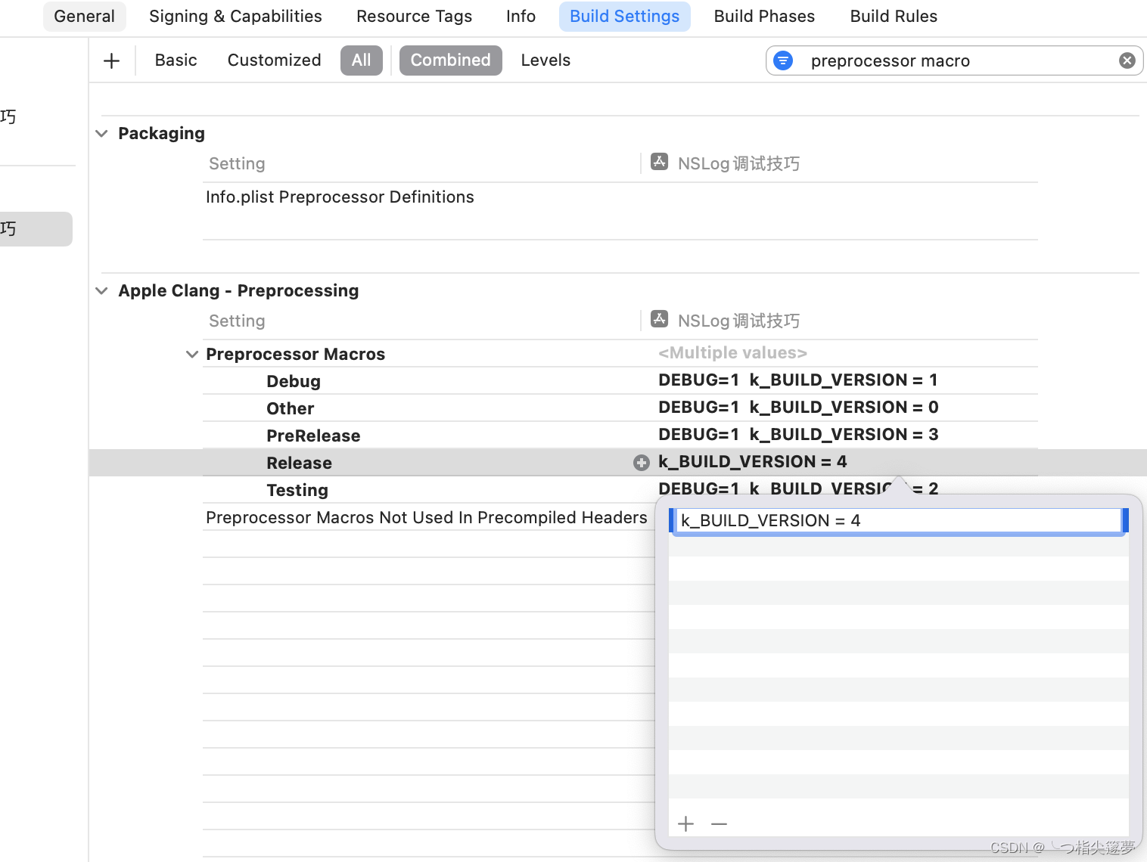Open the Build Rules tab
The height and width of the screenshot is (862, 1147).
(x=894, y=17)
